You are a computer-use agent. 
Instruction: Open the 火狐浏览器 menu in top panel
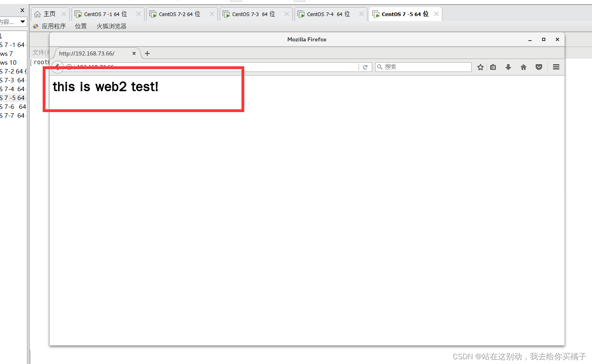[x=111, y=26]
